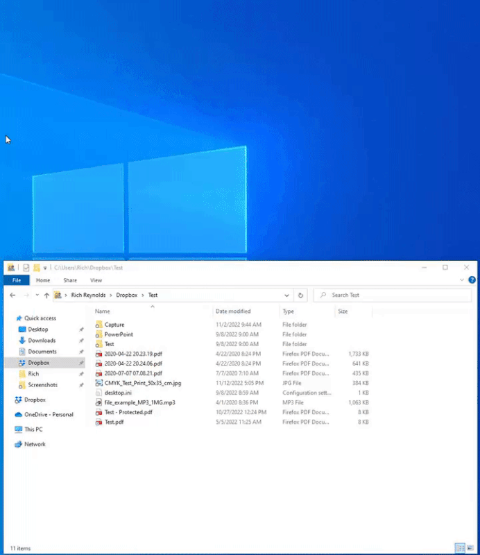The height and width of the screenshot is (555, 480).
Task: Click the Back navigation arrow
Action: tap(12, 295)
